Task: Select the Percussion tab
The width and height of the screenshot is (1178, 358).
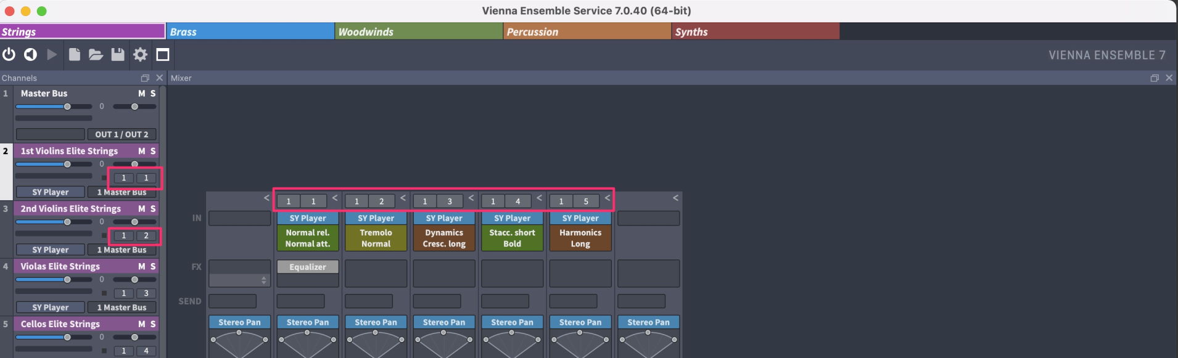Action: point(588,31)
